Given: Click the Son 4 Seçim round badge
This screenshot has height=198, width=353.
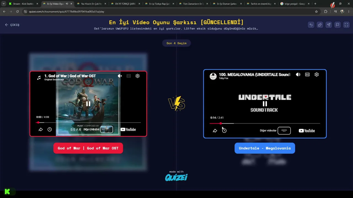Looking at the screenshot, I should tap(176, 43).
